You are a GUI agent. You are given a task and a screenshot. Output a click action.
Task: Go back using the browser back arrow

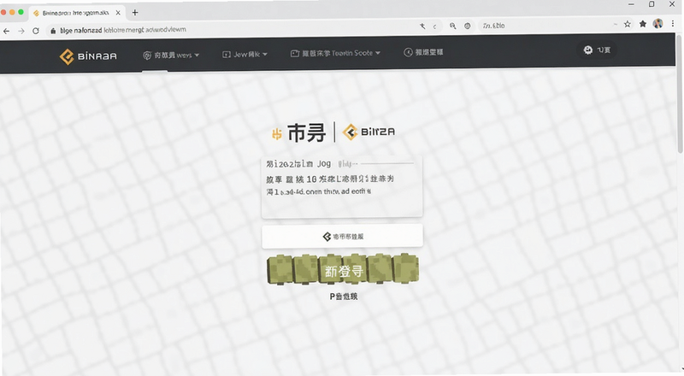pos(6,31)
